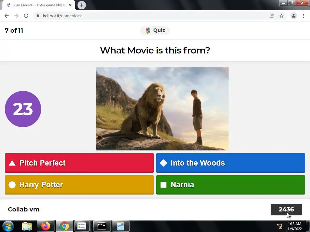The height and width of the screenshot is (232, 310).
Task: Open a new browser tab
Action: (82, 5)
